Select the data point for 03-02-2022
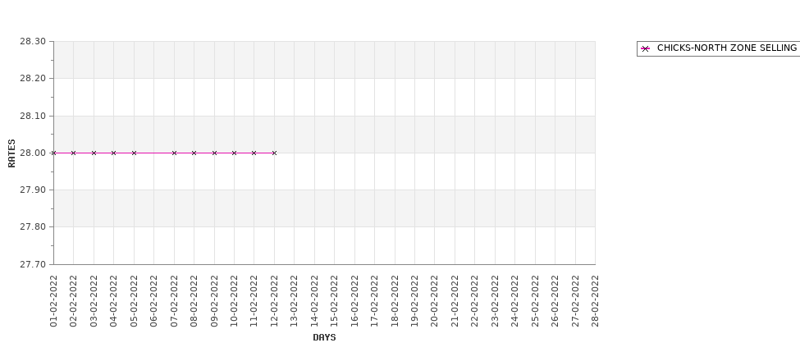This screenshot has height=352, width=800. point(94,153)
